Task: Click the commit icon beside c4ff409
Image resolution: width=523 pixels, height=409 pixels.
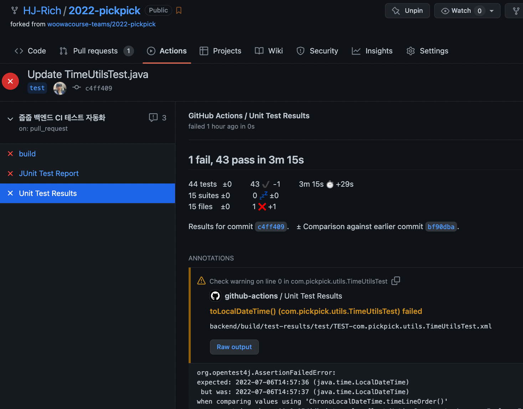Action: pyautogui.click(x=77, y=87)
